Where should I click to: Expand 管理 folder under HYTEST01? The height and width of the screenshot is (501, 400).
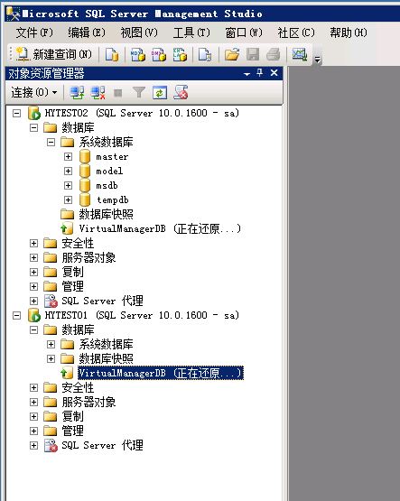33,431
